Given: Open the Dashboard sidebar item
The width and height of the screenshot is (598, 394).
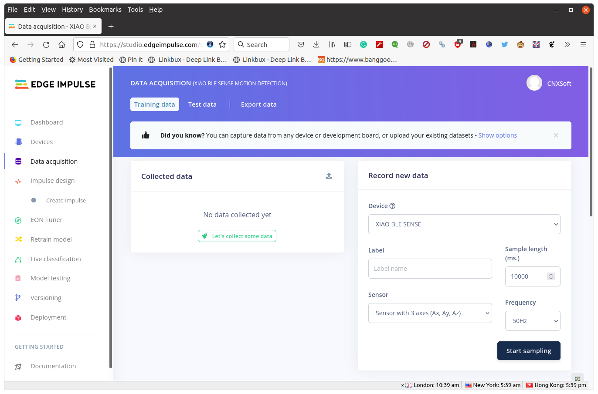Looking at the screenshot, I should (x=47, y=122).
